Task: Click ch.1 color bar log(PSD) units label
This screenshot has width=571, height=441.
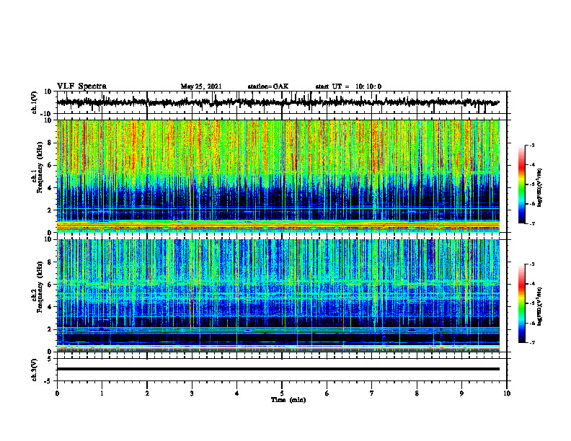Action: pos(540,188)
